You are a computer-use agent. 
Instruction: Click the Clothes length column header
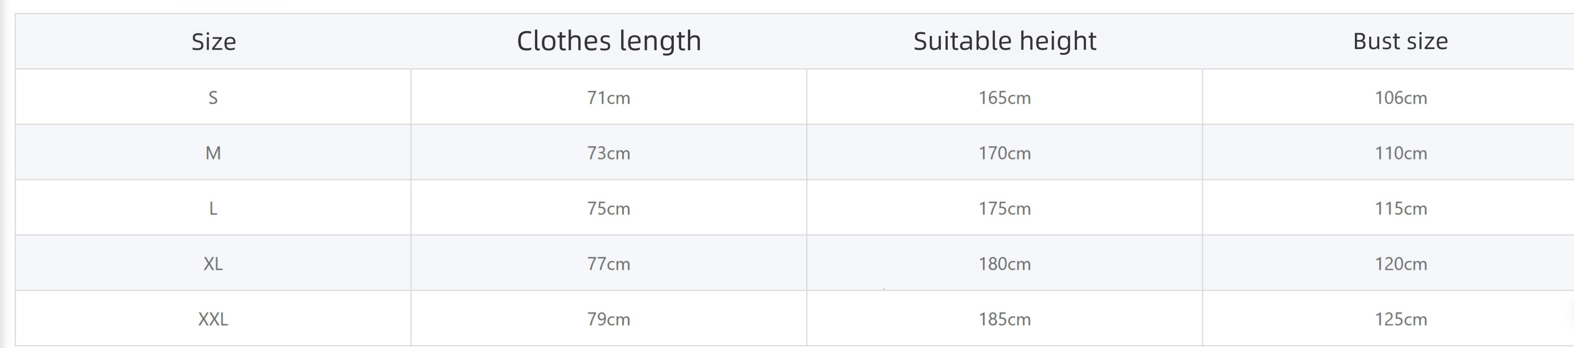(609, 41)
